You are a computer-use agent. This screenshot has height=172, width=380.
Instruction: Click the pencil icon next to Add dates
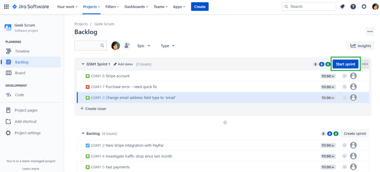point(115,64)
